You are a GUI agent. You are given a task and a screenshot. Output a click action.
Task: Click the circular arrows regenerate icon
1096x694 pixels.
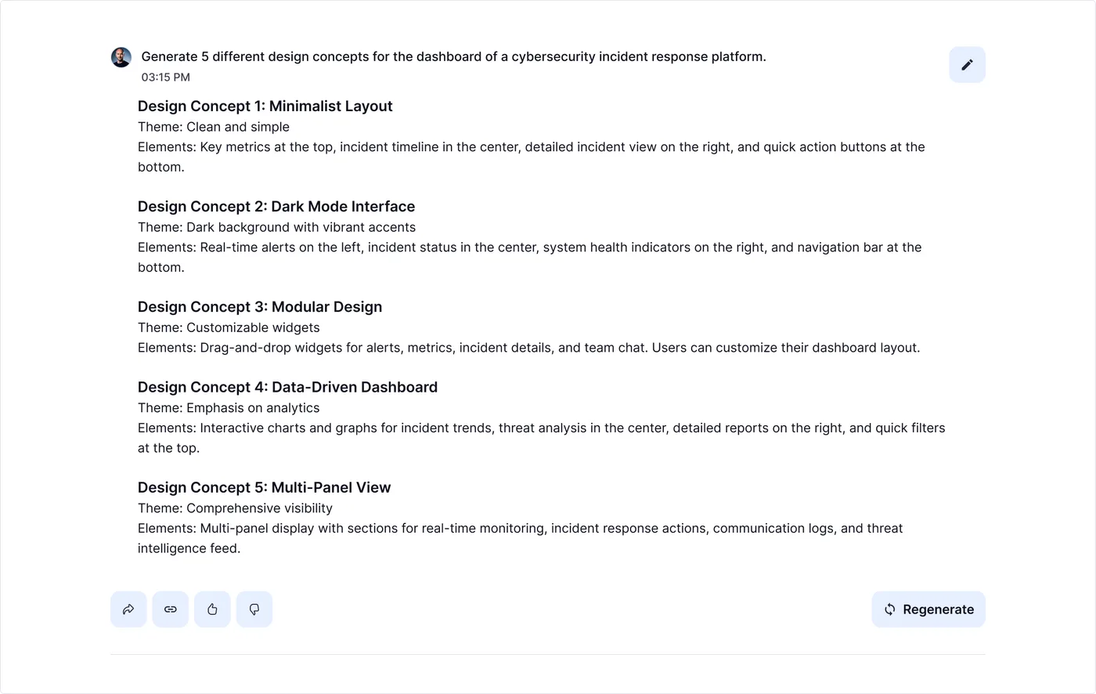point(890,609)
